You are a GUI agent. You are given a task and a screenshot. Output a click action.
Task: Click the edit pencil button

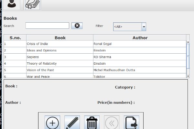click(72, 122)
